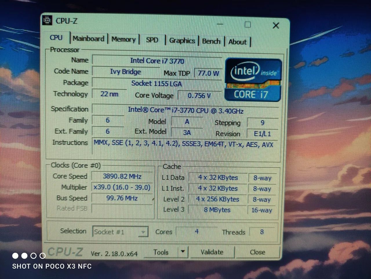
Task: Click the empty Rated FSB field
Action: pos(122,208)
